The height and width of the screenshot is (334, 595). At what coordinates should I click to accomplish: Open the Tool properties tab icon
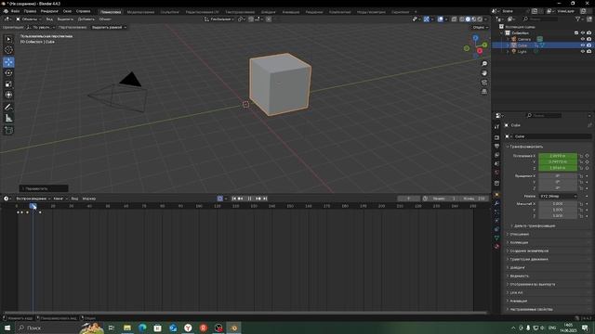point(496,127)
